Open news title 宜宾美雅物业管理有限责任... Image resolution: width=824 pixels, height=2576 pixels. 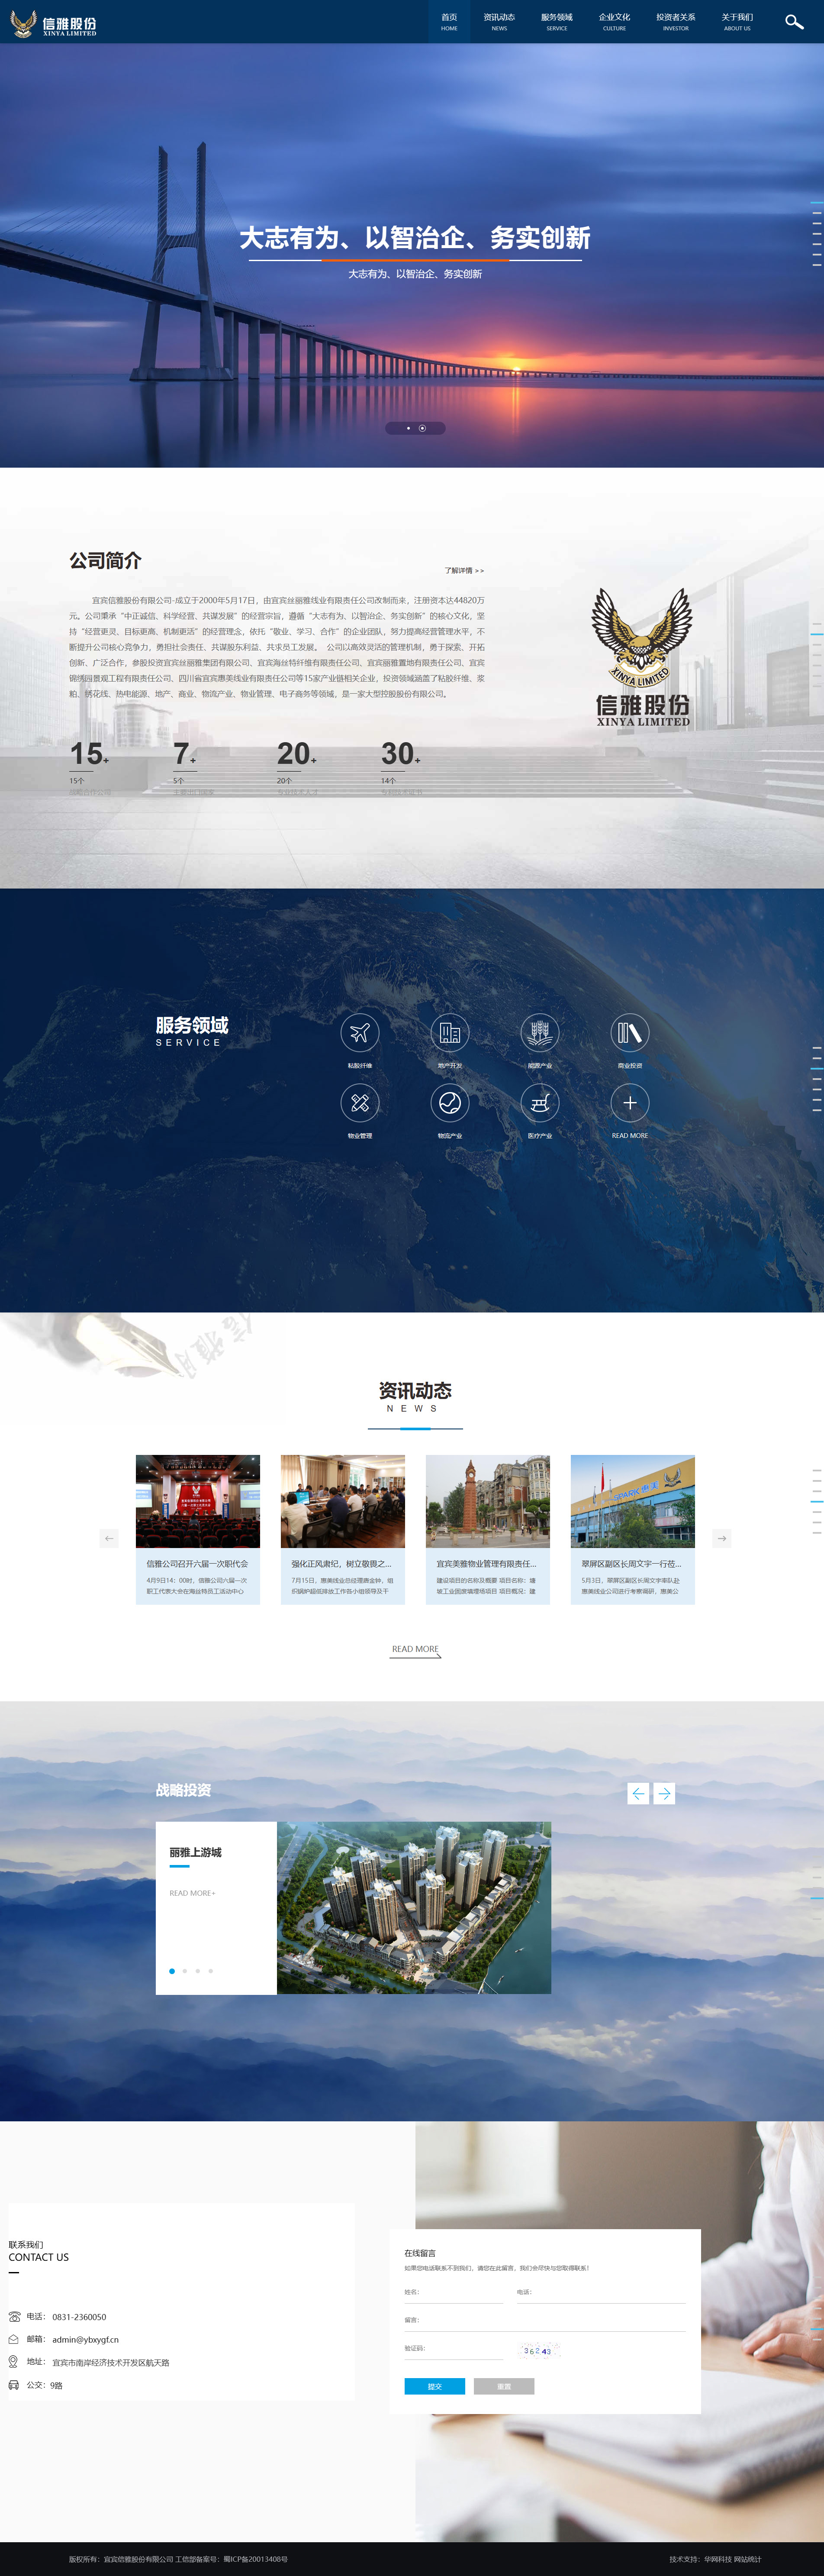487,1564
